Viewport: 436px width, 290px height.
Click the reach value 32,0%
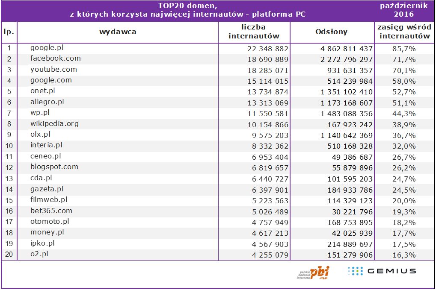point(404,146)
